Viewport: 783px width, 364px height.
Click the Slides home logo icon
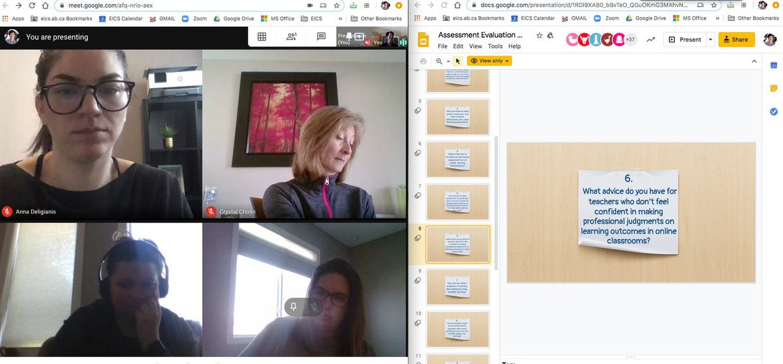coord(423,40)
